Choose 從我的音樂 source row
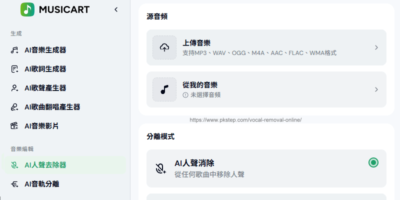This screenshot has height=200, width=400. click(x=266, y=89)
